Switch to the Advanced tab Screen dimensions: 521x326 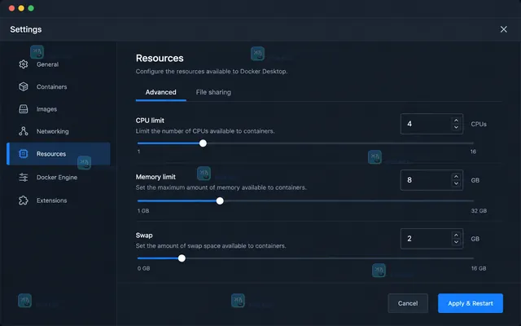click(161, 92)
